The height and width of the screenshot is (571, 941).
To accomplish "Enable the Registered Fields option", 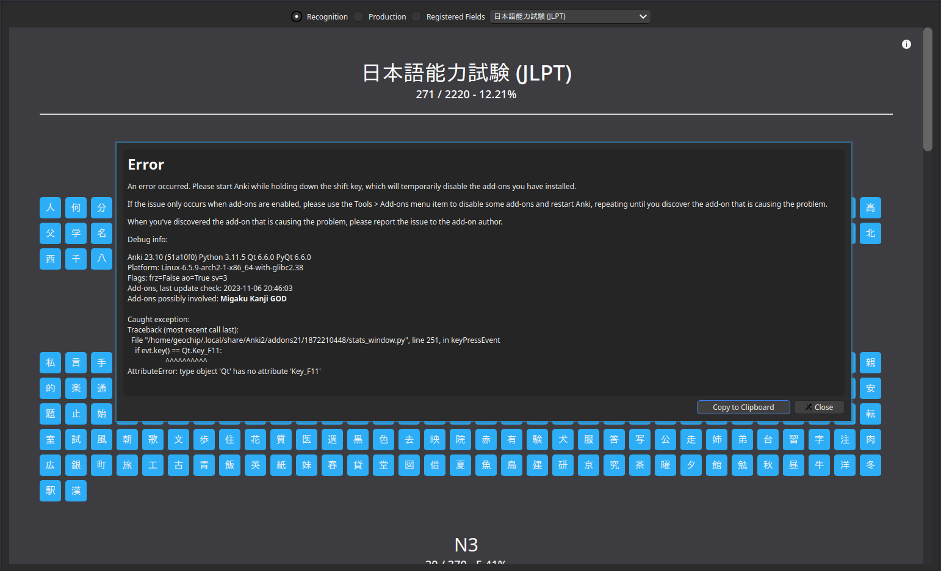I will click(416, 16).
